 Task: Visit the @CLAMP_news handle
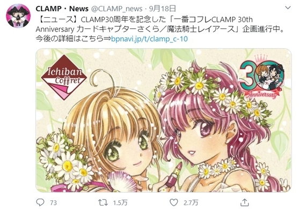(116, 9)
